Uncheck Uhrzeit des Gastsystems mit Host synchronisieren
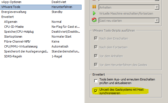The width and height of the screenshot is (168, 103). click(96, 91)
